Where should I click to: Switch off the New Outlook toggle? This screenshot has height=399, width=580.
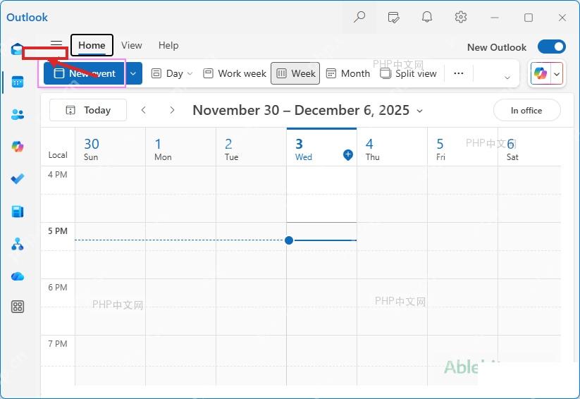click(552, 47)
